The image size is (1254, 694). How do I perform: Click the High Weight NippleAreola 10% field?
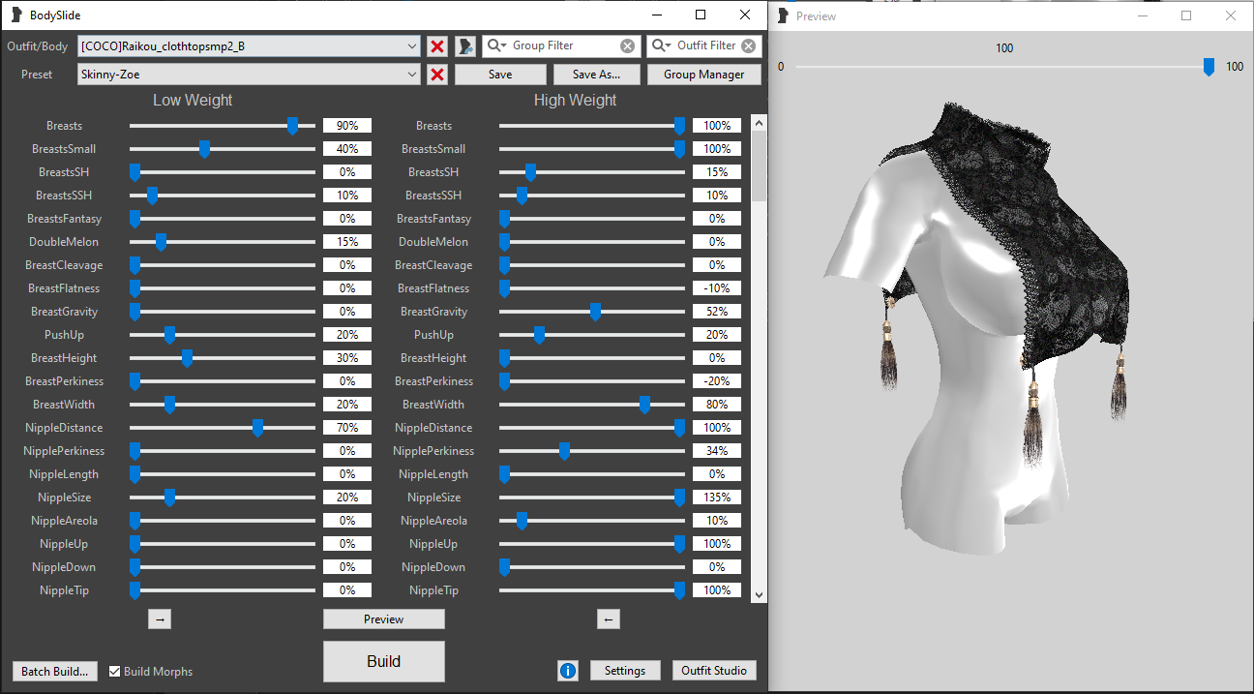(x=717, y=521)
